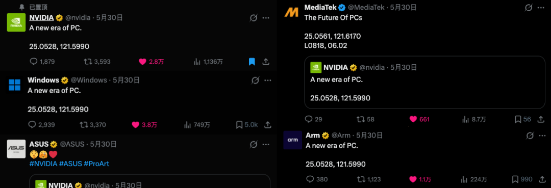Open more options for the NVIDIA post
This screenshot has width=551, height=188.
(266, 18)
